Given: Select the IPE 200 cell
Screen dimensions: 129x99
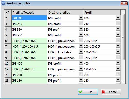Looking at the screenshot, I should click(x=29, y=75).
